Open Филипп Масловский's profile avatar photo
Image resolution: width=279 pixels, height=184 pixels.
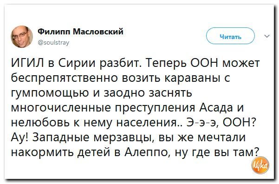tap(22, 37)
